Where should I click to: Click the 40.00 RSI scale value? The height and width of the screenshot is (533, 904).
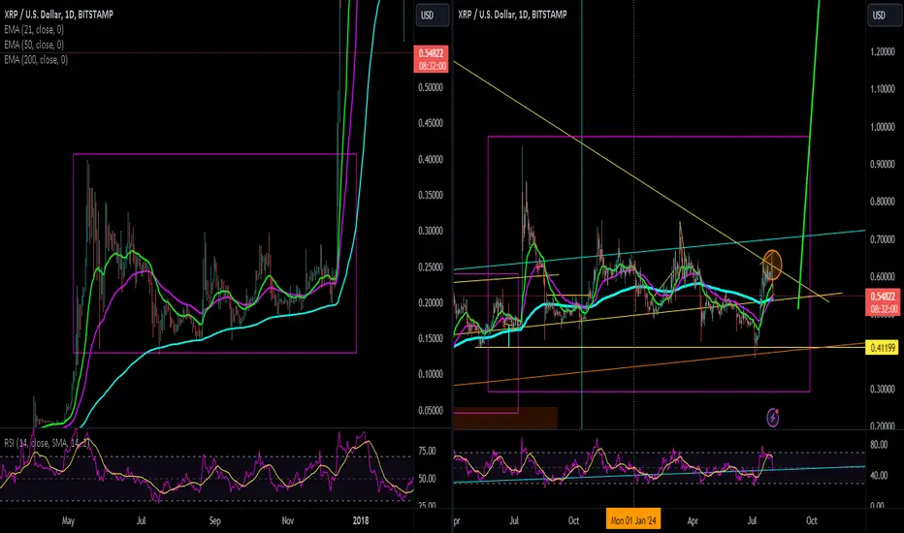click(879, 476)
